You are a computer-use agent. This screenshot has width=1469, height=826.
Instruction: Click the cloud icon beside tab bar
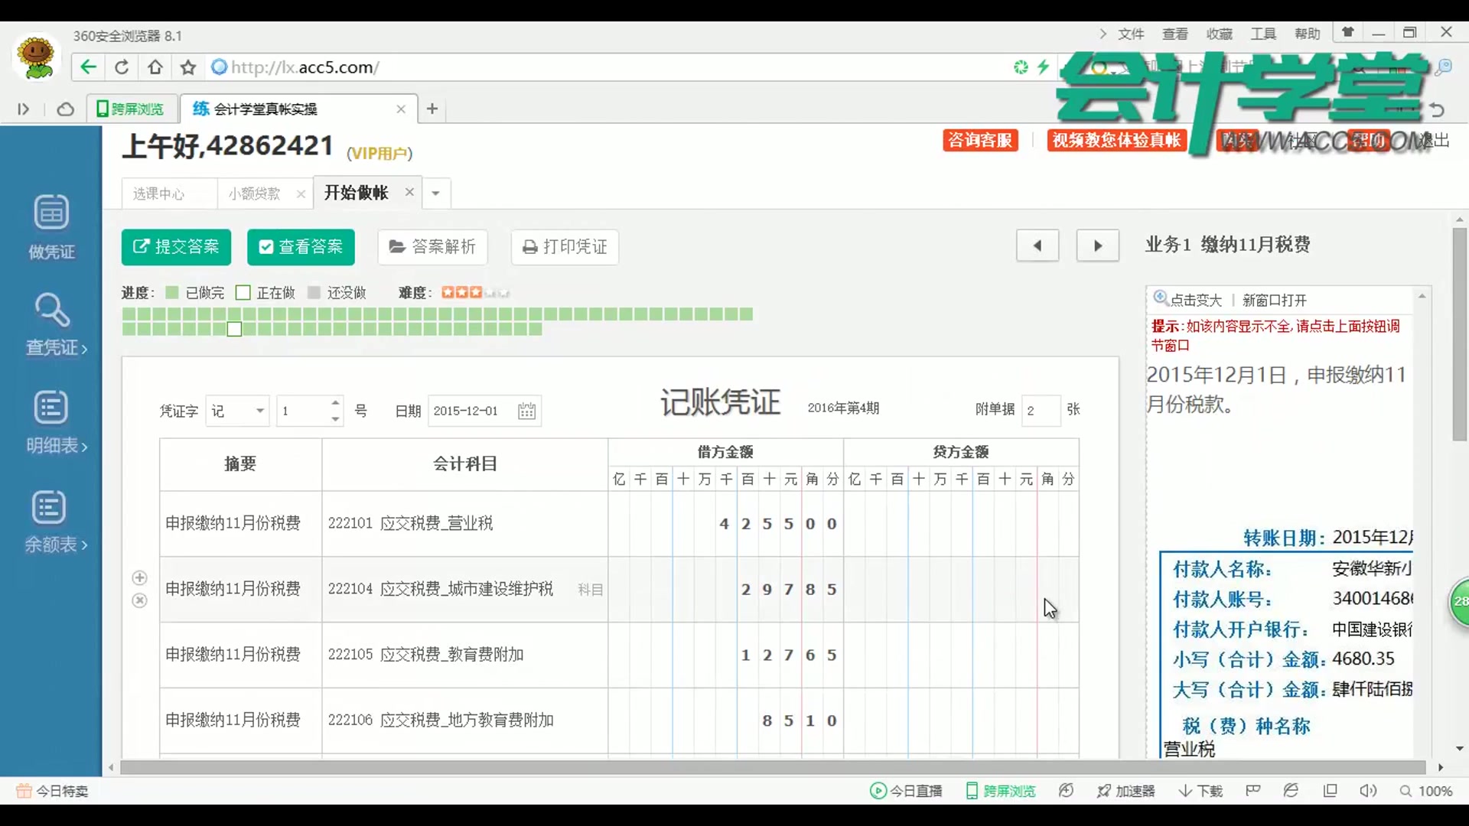point(66,109)
